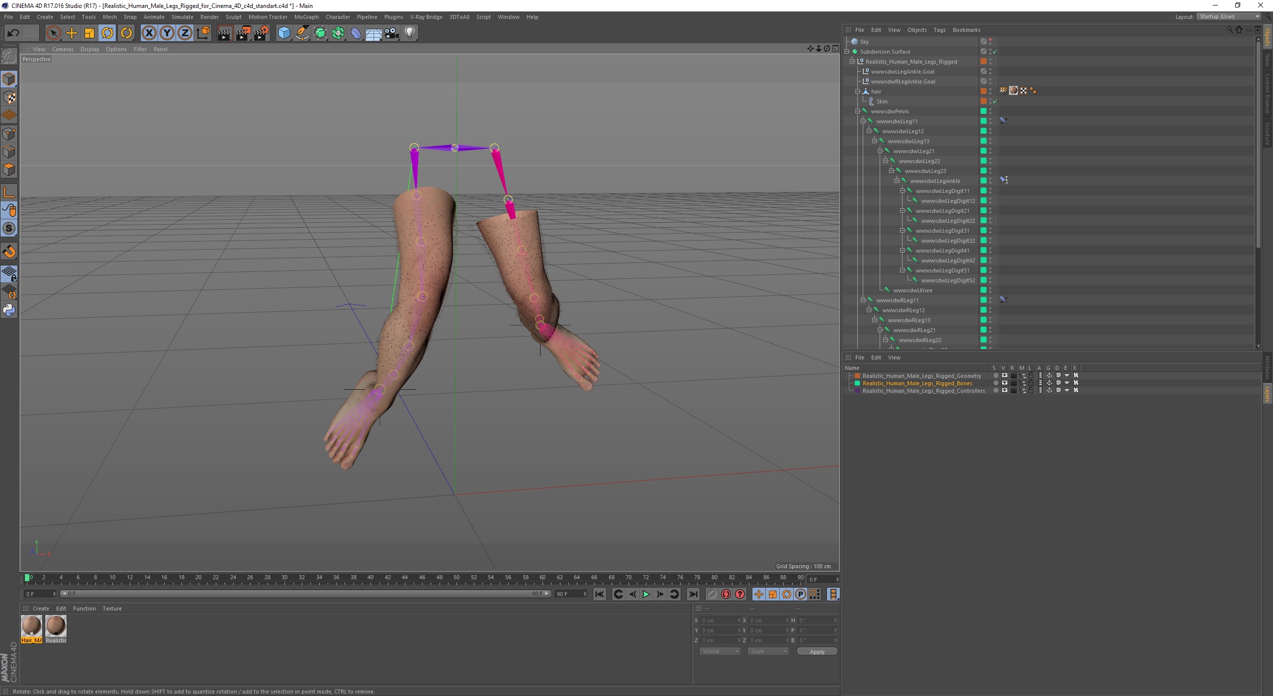Add a Cube primitive object
The width and height of the screenshot is (1273, 696).
click(x=284, y=33)
